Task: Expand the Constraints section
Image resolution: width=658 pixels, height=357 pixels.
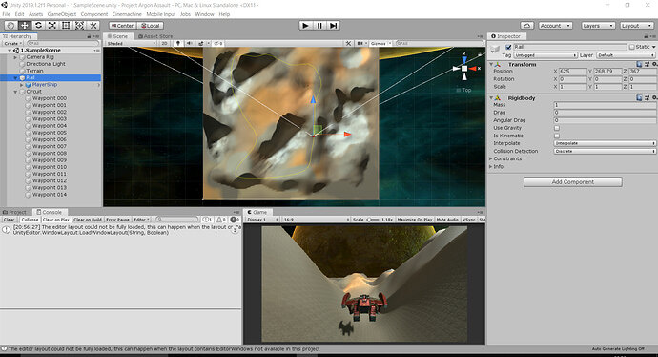Action: (x=490, y=158)
